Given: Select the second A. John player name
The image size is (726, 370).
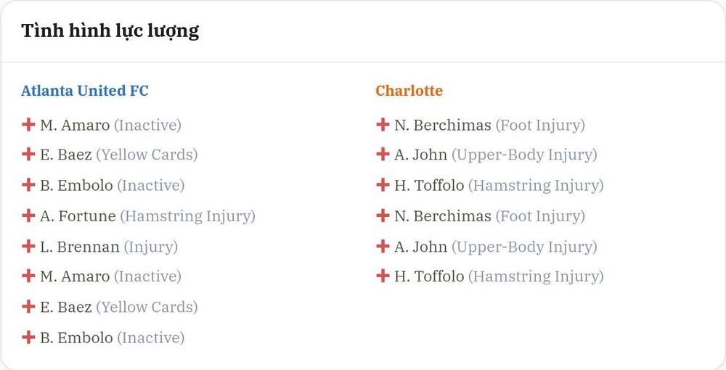Looking at the screenshot, I should tap(421, 247).
